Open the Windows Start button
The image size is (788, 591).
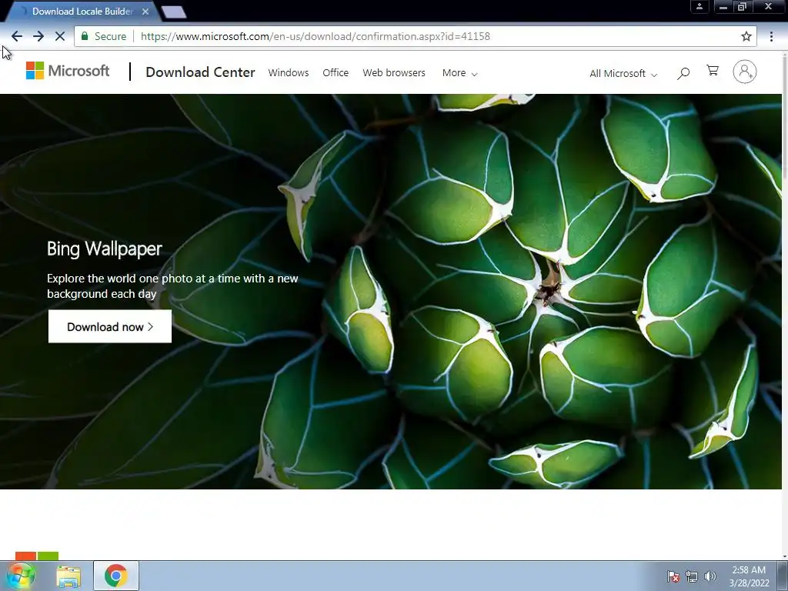pos(20,576)
